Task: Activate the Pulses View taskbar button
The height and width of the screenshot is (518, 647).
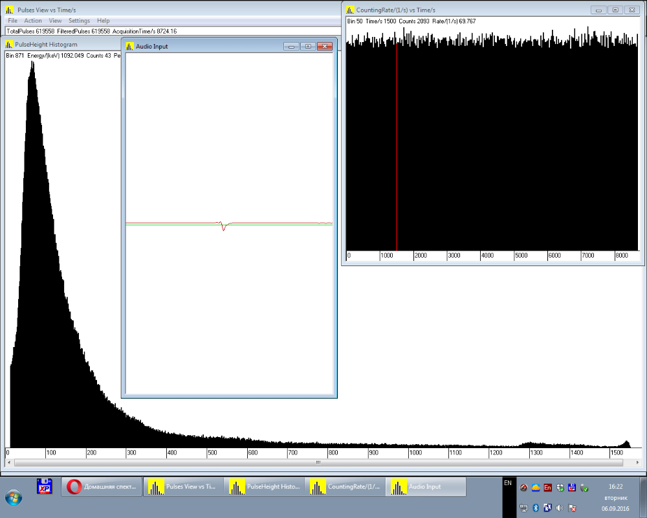Action: 183,487
